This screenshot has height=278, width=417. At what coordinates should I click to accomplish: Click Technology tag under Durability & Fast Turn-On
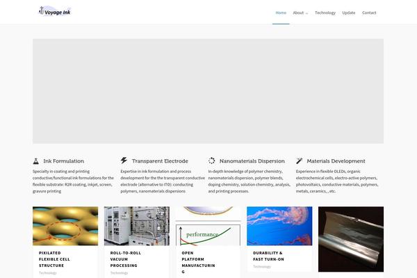click(x=262, y=267)
